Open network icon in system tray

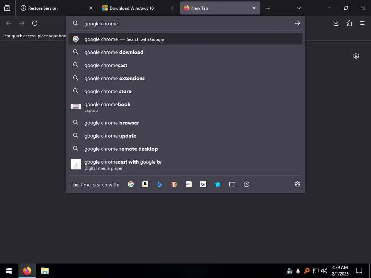point(316,271)
